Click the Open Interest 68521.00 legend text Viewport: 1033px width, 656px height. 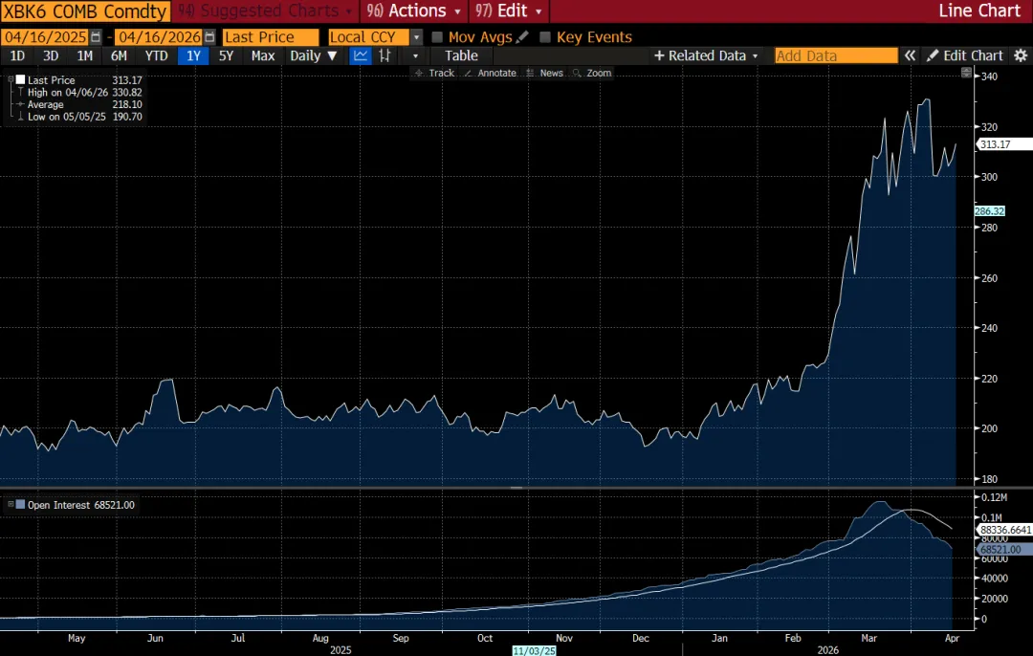point(81,505)
